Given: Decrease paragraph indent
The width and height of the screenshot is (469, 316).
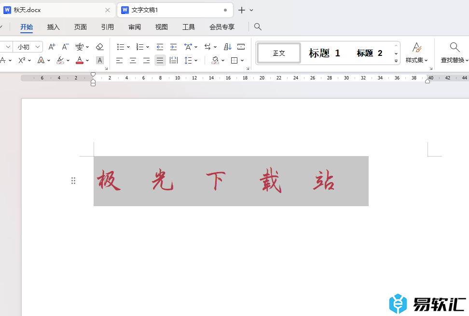Looking at the screenshot, I should pyautogui.click(x=160, y=47).
